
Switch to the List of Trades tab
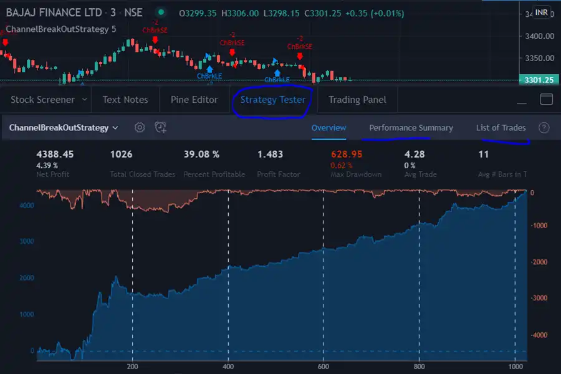point(501,128)
